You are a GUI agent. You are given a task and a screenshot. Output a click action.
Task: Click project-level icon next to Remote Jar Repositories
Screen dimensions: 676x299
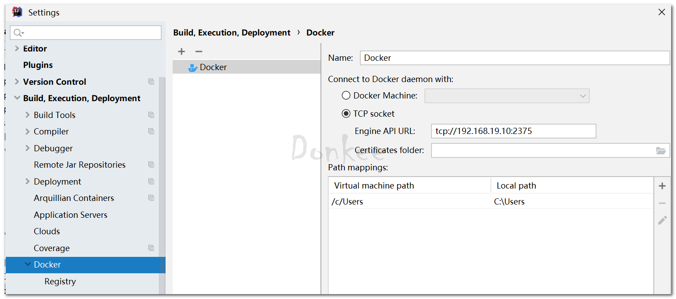[x=151, y=165]
